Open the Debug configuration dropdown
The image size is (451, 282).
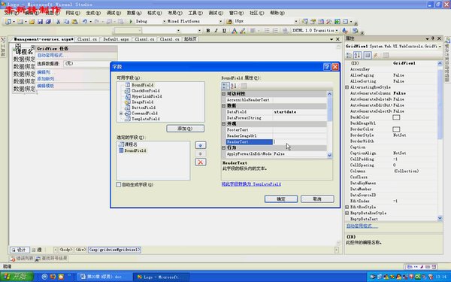pos(150,21)
